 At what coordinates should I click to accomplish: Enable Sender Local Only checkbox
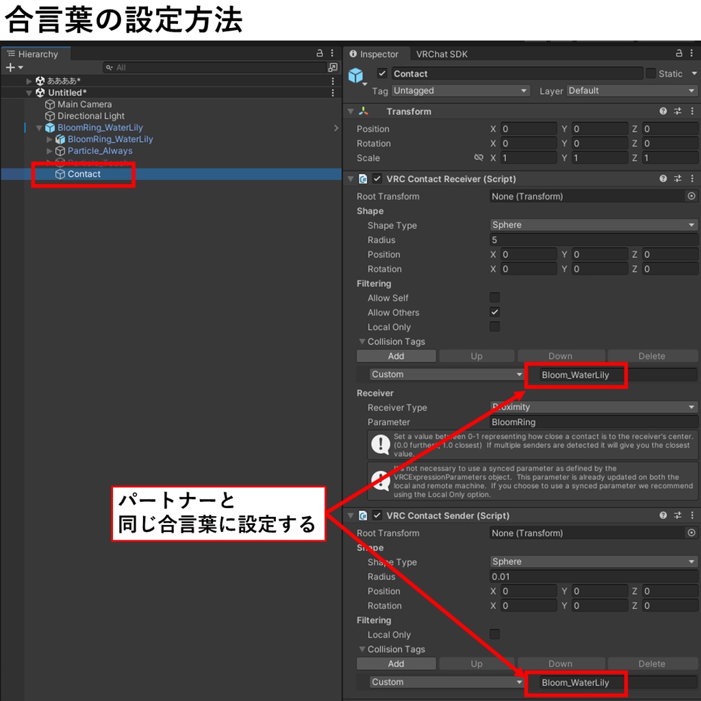point(494,634)
